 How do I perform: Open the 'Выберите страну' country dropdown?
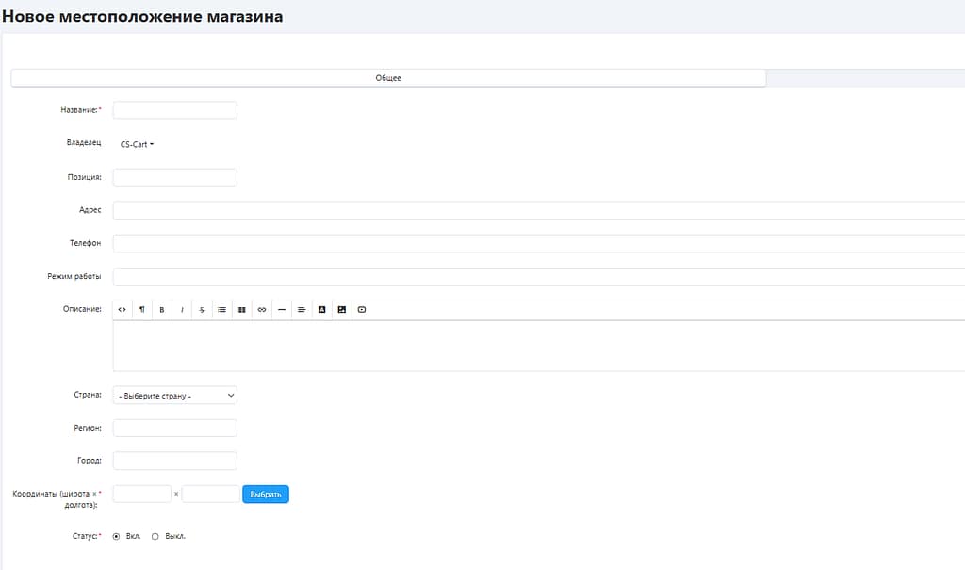(175, 396)
